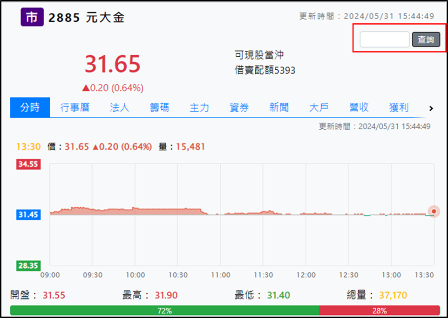Click the purple 市 market badge icon
The width and height of the screenshot is (448, 318).
pos(32,17)
